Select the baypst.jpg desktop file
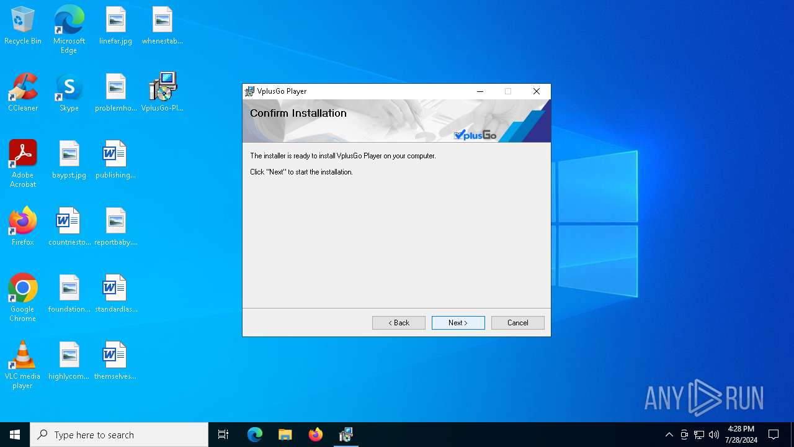 [69, 160]
